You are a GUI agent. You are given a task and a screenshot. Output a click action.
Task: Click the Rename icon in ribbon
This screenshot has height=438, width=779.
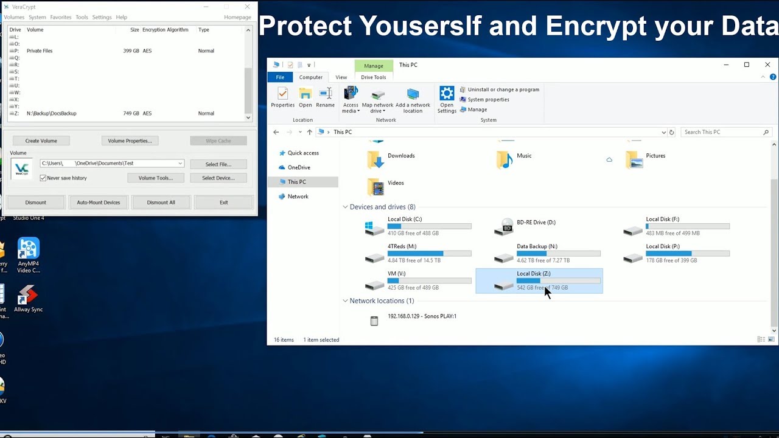tap(325, 94)
